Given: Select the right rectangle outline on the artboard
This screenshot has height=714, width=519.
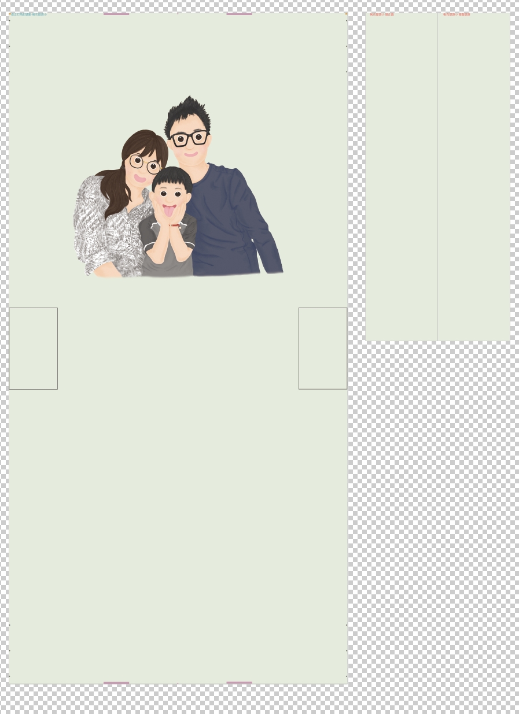Looking at the screenshot, I should coord(323,308).
